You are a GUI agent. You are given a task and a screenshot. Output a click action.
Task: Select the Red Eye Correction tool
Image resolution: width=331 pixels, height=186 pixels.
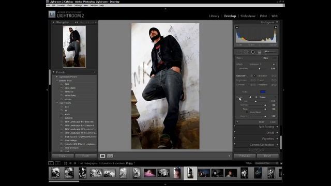253,52
